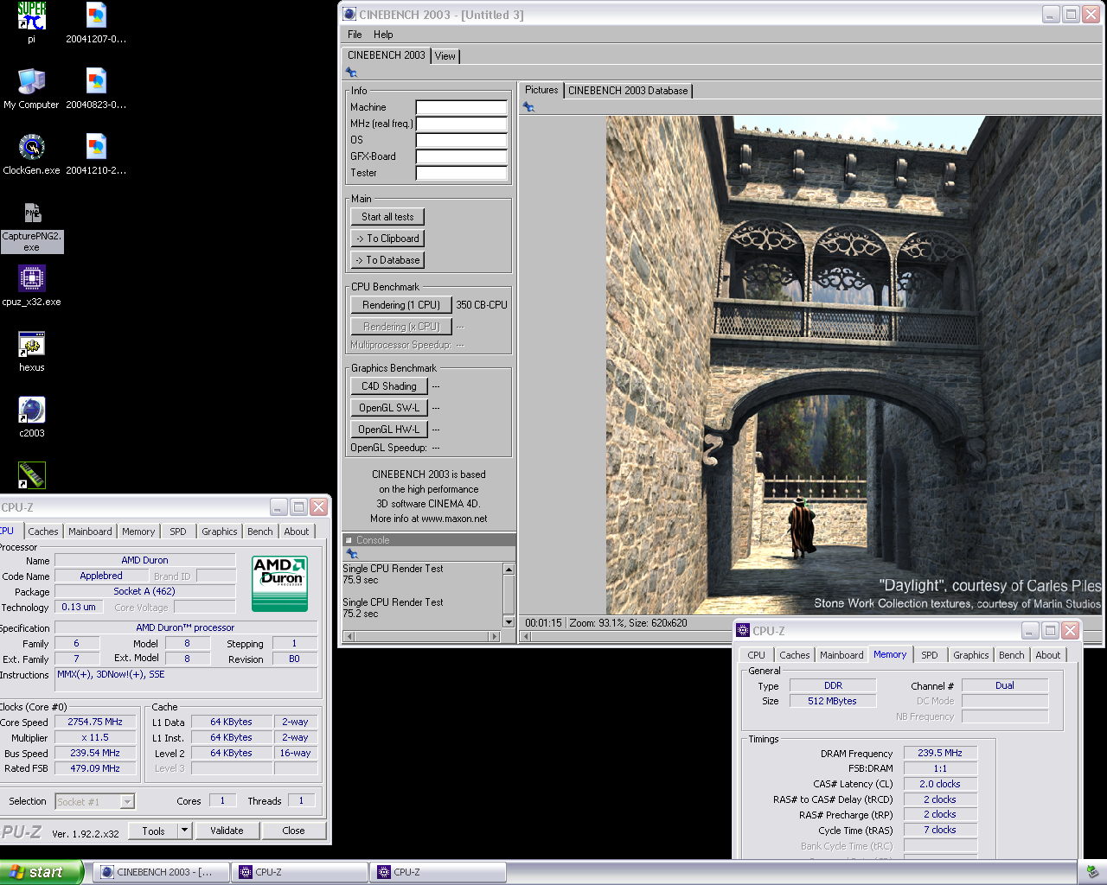This screenshot has height=885, width=1107.
Task: Switch to the View tab in CINEBENCH
Action: [x=445, y=56]
